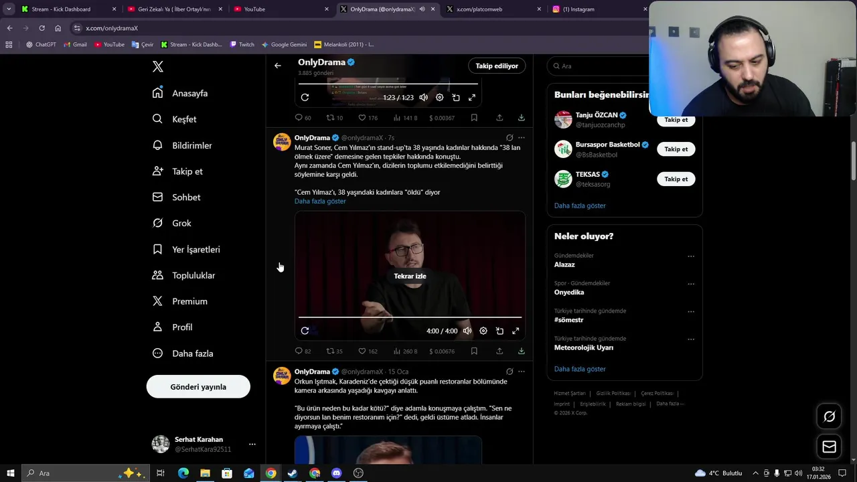Expand Daha fazla sidebar menu
857x482 pixels.
183,353
